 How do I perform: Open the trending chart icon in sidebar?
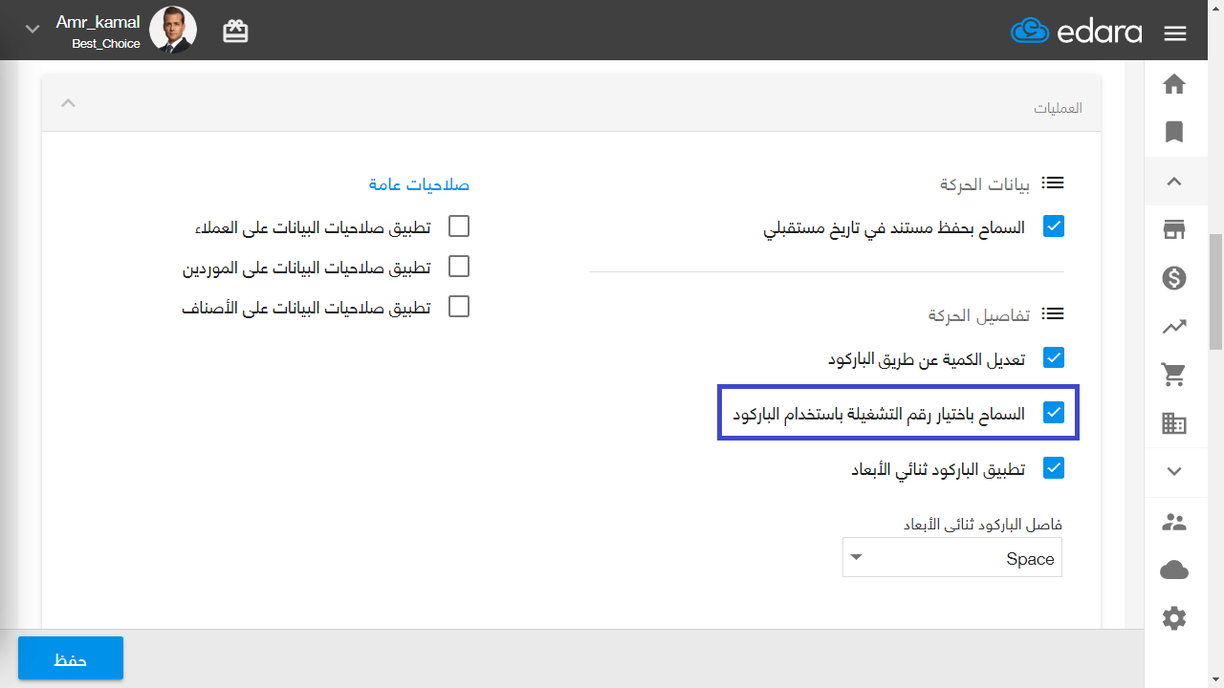tap(1174, 327)
